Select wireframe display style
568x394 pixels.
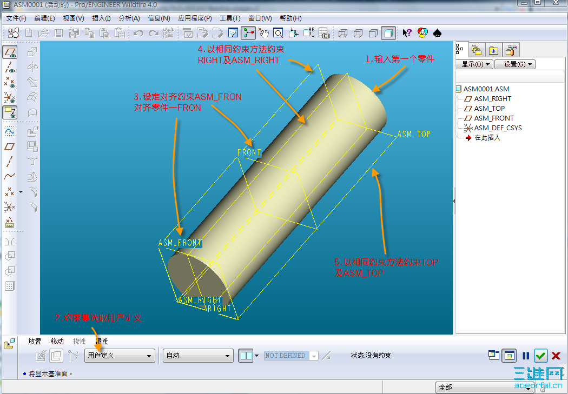coord(342,34)
